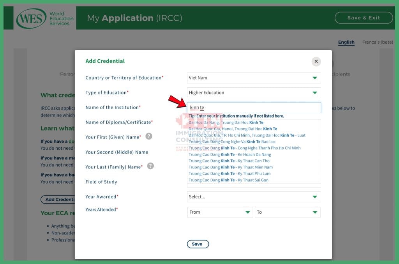This screenshot has height=264, width=399.
Task: Switch language to English
Action: tap(346, 42)
